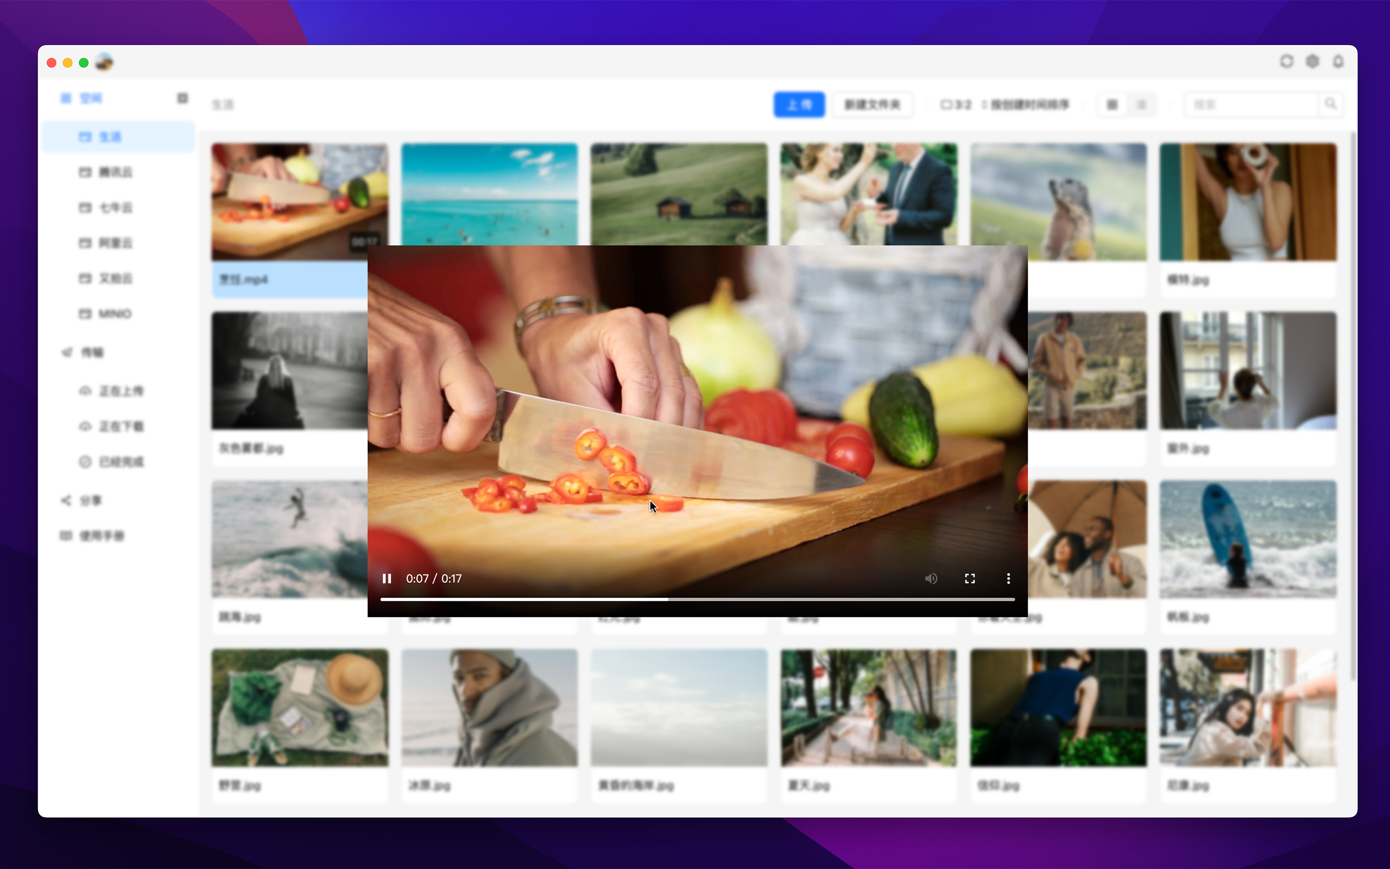Enter fullscreen using the video fullscreen icon
This screenshot has height=869, width=1390.
pyautogui.click(x=970, y=579)
